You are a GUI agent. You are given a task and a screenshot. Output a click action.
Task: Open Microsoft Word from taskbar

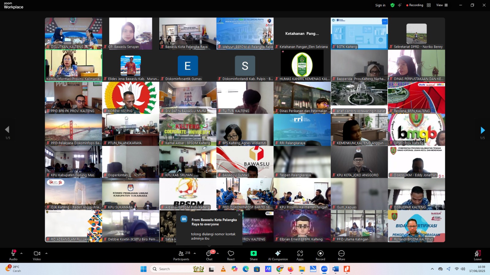[335, 269]
